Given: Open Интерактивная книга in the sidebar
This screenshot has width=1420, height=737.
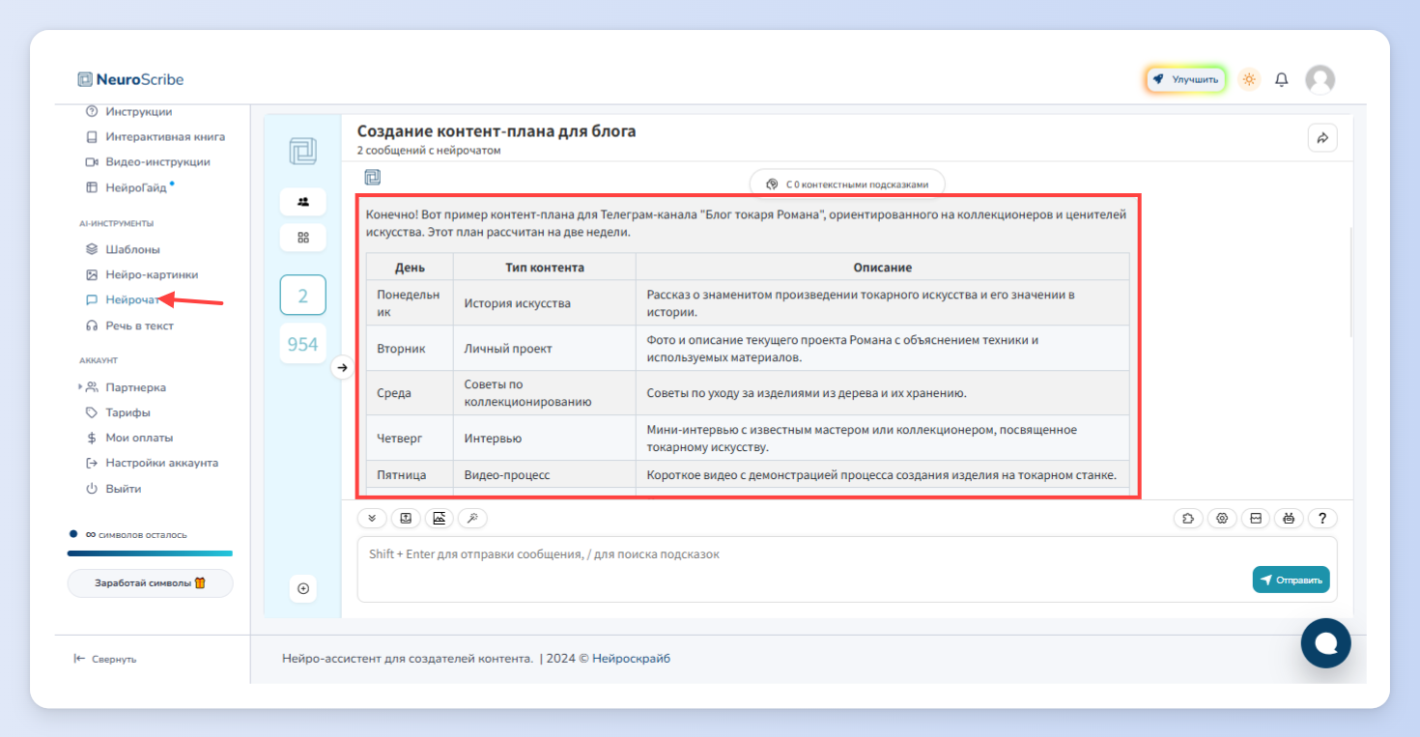Looking at the screenshot, I should tap(155, 137).
